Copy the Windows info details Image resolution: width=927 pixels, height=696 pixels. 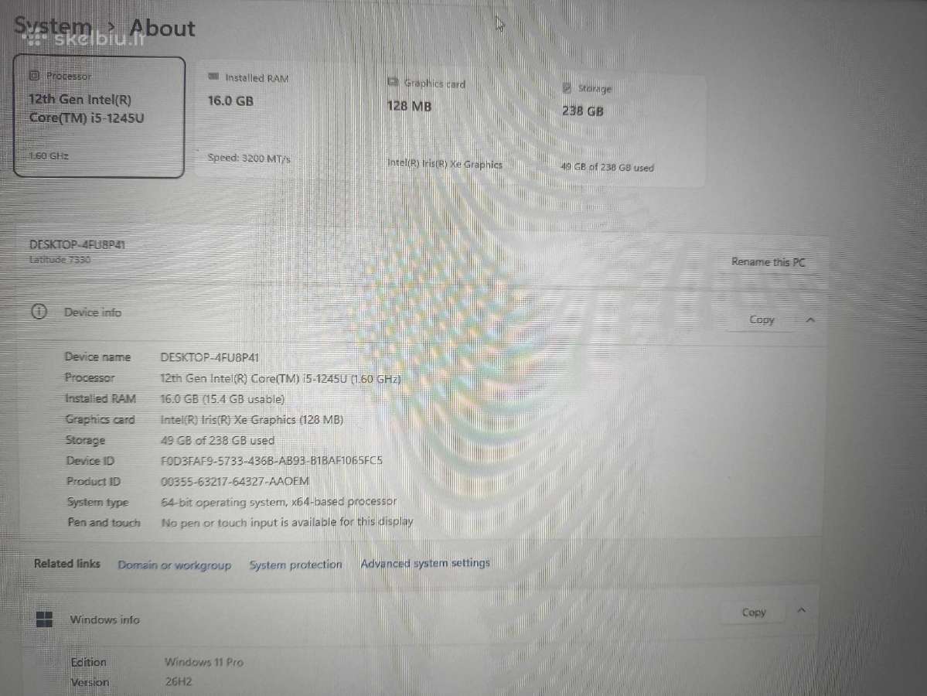(x=754, y=612)
